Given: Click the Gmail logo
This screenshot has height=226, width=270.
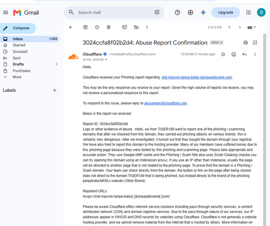Looking at the screenshot, I should point(26,12).
